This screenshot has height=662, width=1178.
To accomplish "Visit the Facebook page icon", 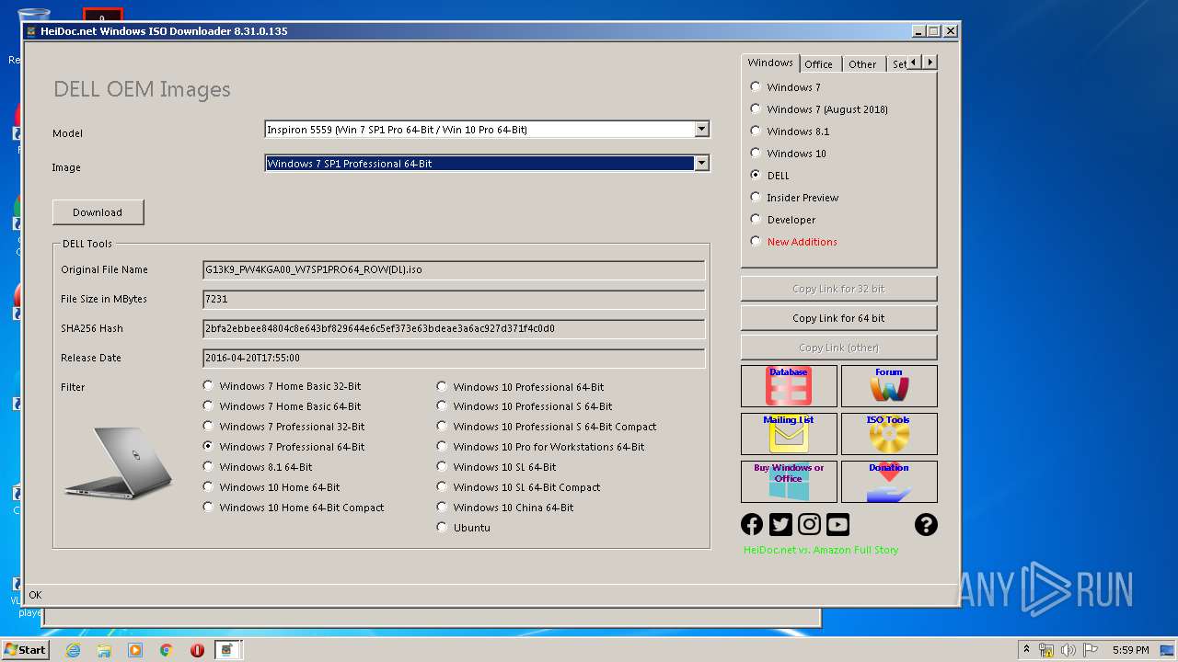I will [x=752, y=524].
